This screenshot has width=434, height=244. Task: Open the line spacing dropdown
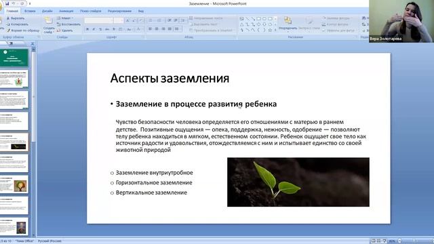coord(183,20)
